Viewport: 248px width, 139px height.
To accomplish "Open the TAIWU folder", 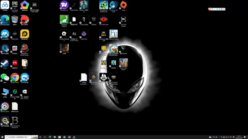I will pos(24,64).
